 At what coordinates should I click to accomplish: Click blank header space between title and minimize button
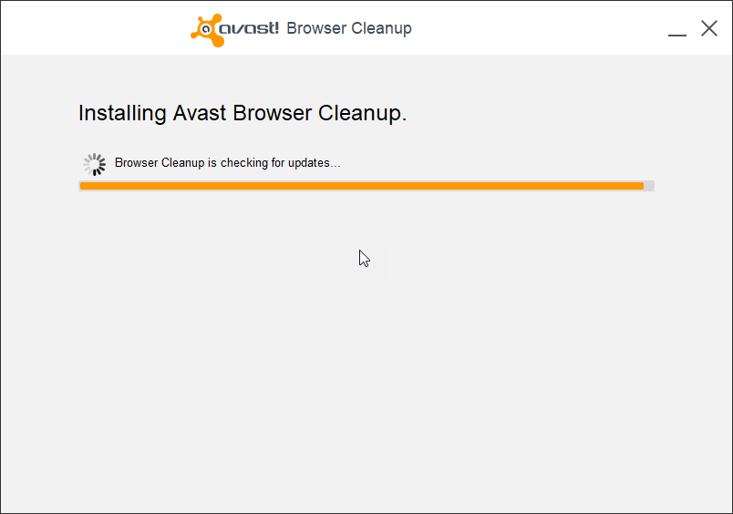[538, 28]
